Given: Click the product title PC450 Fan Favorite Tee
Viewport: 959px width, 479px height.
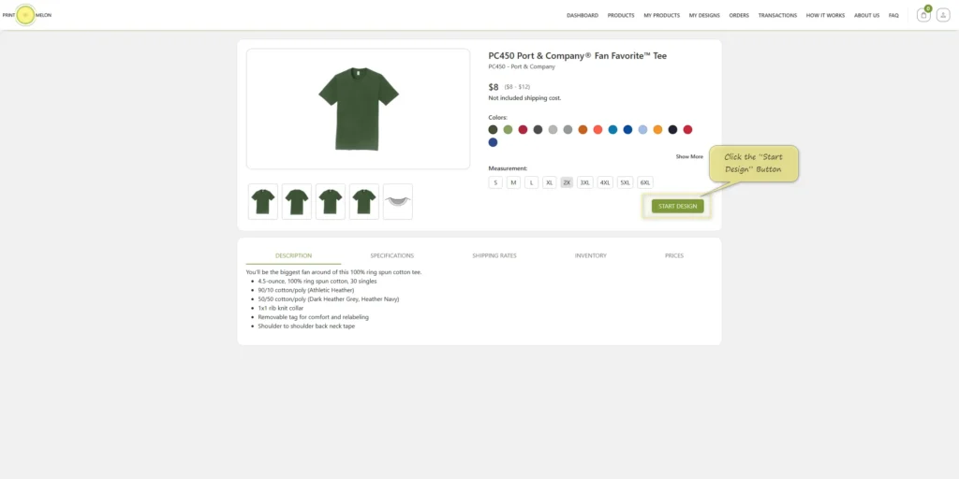Looking at the screenshot, I should 577,55.
